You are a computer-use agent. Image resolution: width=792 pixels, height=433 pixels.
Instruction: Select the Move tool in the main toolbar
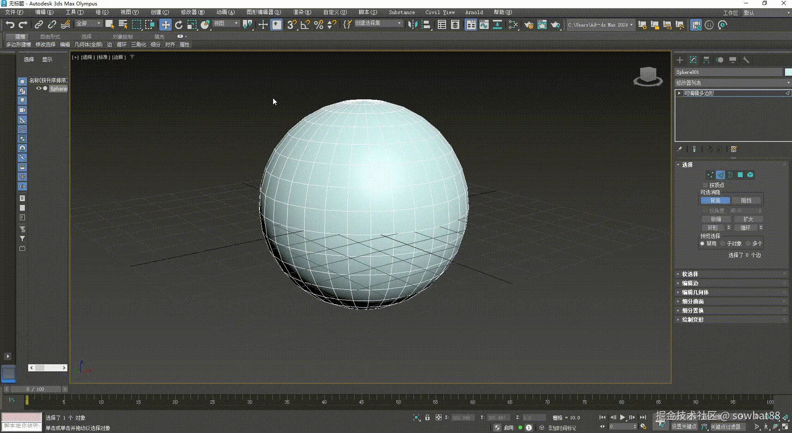(165, 24)
